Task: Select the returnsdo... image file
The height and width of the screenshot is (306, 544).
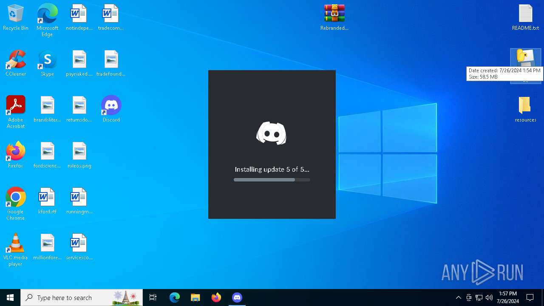Action: tap(79, 110)
